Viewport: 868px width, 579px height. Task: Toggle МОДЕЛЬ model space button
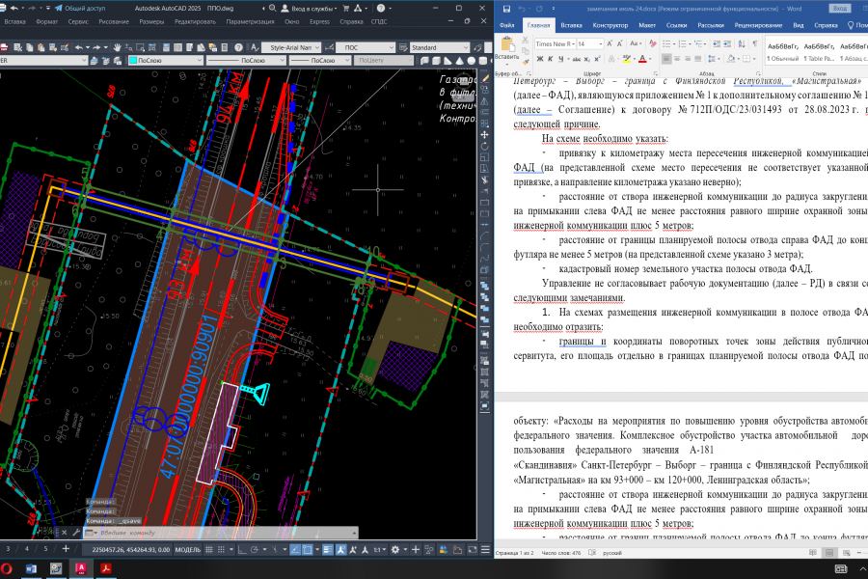tap(186, 549)
